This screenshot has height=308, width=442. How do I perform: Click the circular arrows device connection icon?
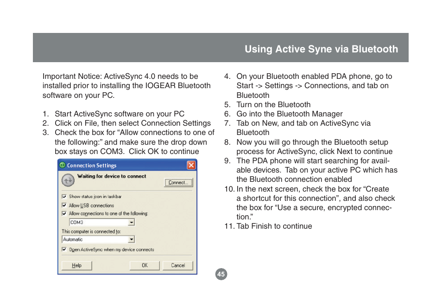coord(69,181)
